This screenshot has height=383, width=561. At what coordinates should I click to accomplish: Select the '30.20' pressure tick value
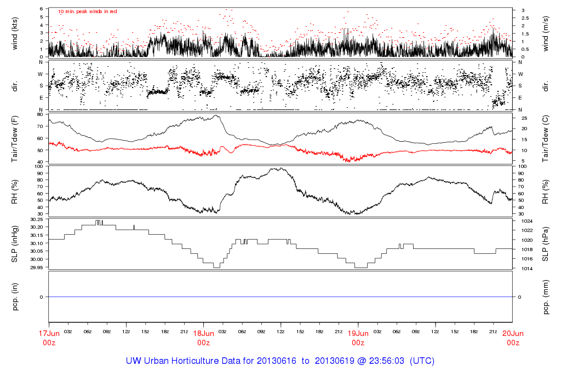click(37, 227)
